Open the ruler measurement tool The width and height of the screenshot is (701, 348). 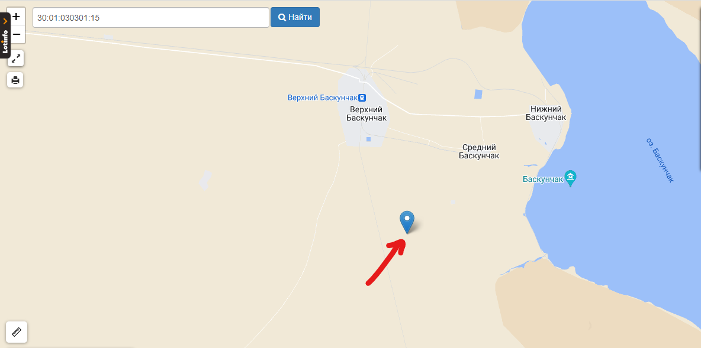pyautogui.click(x=17, y=332)
